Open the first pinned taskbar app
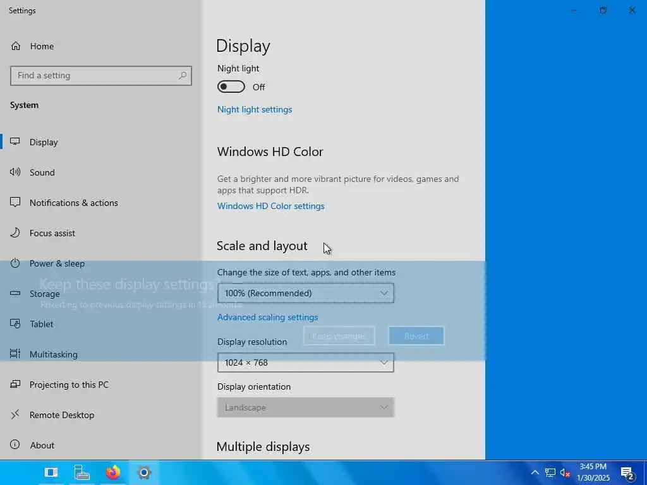647x485 pixels. [51, 472]
